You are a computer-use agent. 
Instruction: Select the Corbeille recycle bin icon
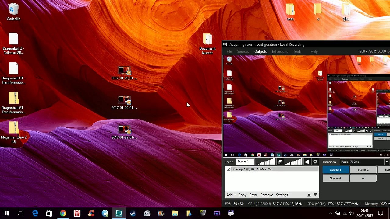coord(14,12)
